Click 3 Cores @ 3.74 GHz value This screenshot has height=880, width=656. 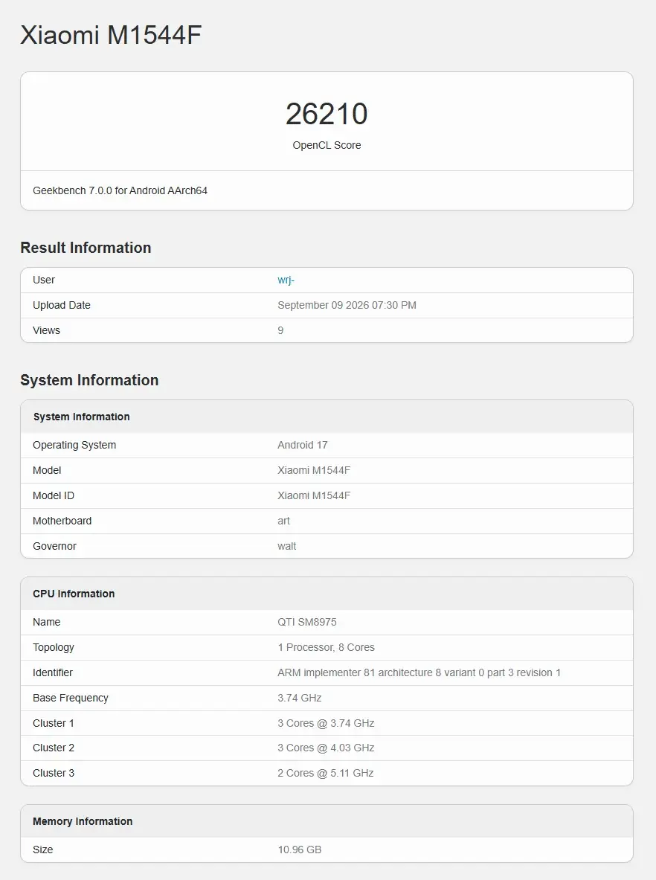(326, 723)
